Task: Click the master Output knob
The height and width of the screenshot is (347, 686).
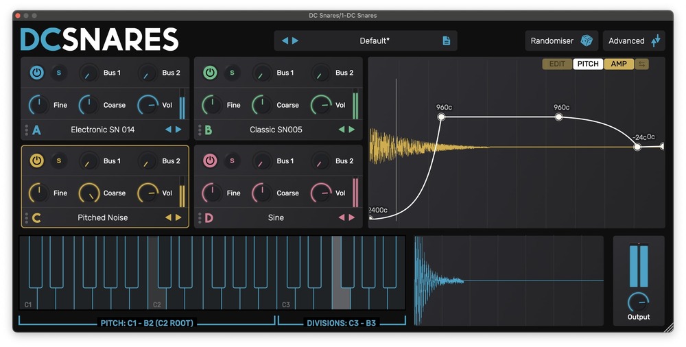Action: point(638,302)
